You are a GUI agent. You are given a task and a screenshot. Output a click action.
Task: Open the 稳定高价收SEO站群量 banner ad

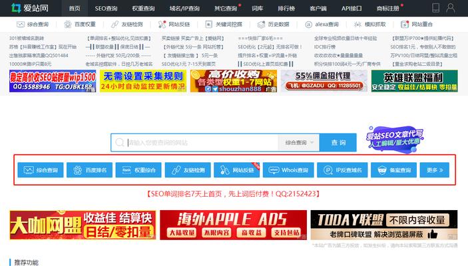click(53, 81)
